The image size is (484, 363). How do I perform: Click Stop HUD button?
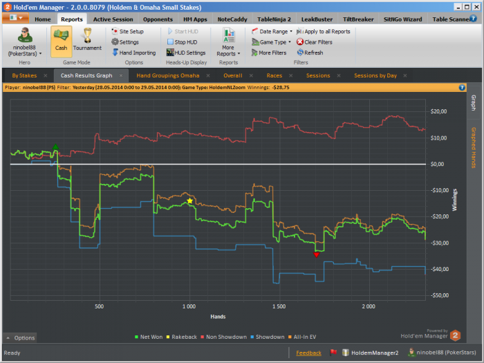click(182, 42)
